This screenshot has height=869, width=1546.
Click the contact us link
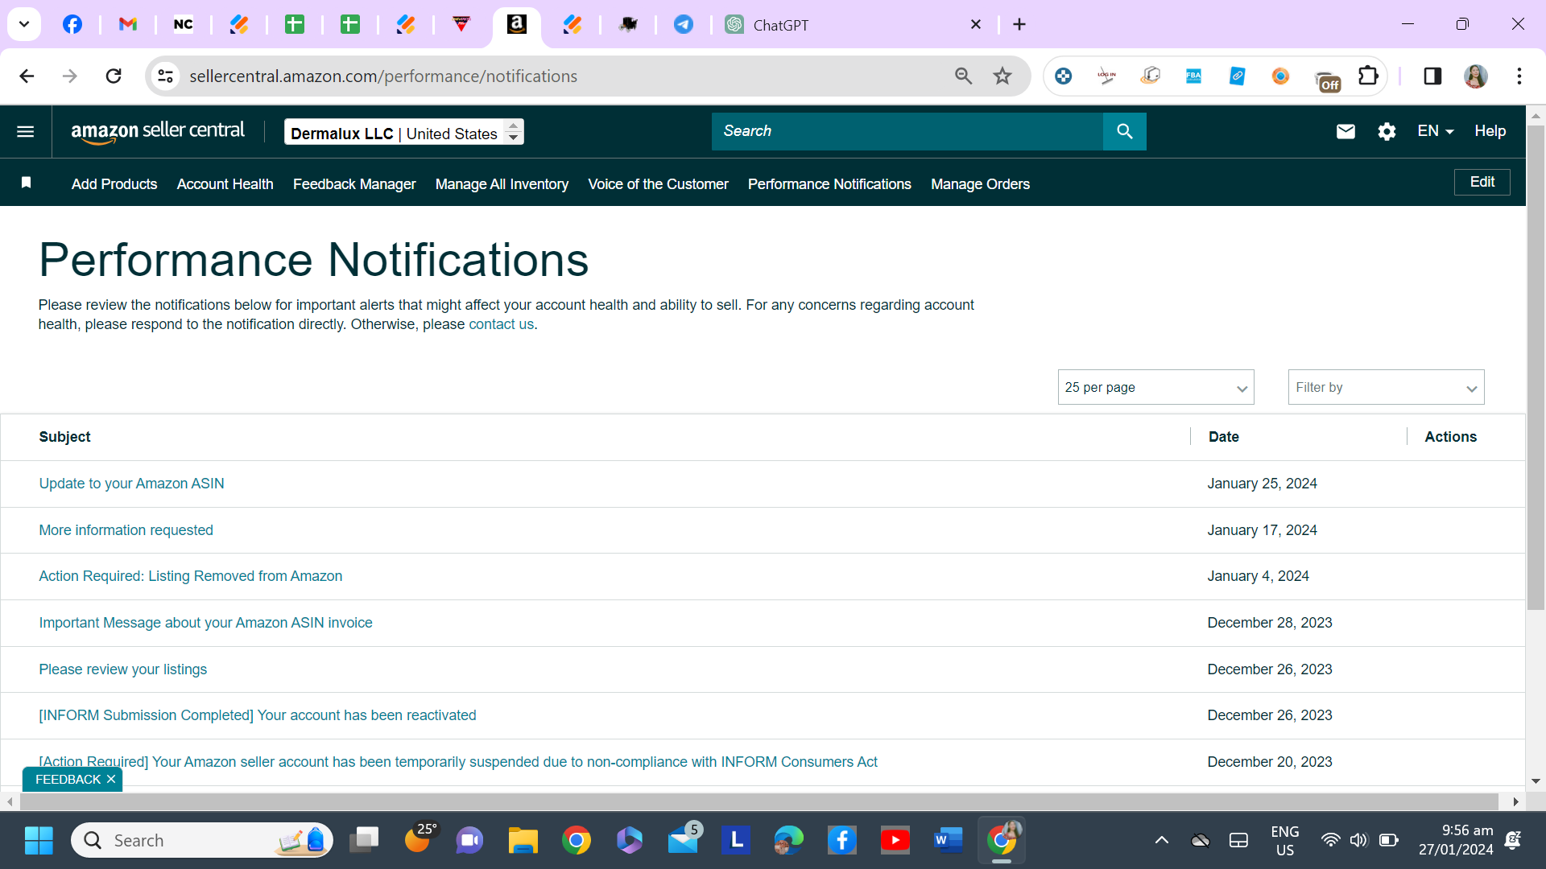pyautogui.click(x=502, y=324)
